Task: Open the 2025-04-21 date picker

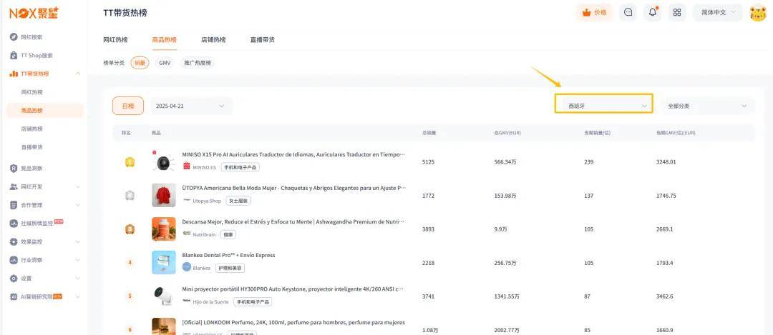Action: coord(190,106)
